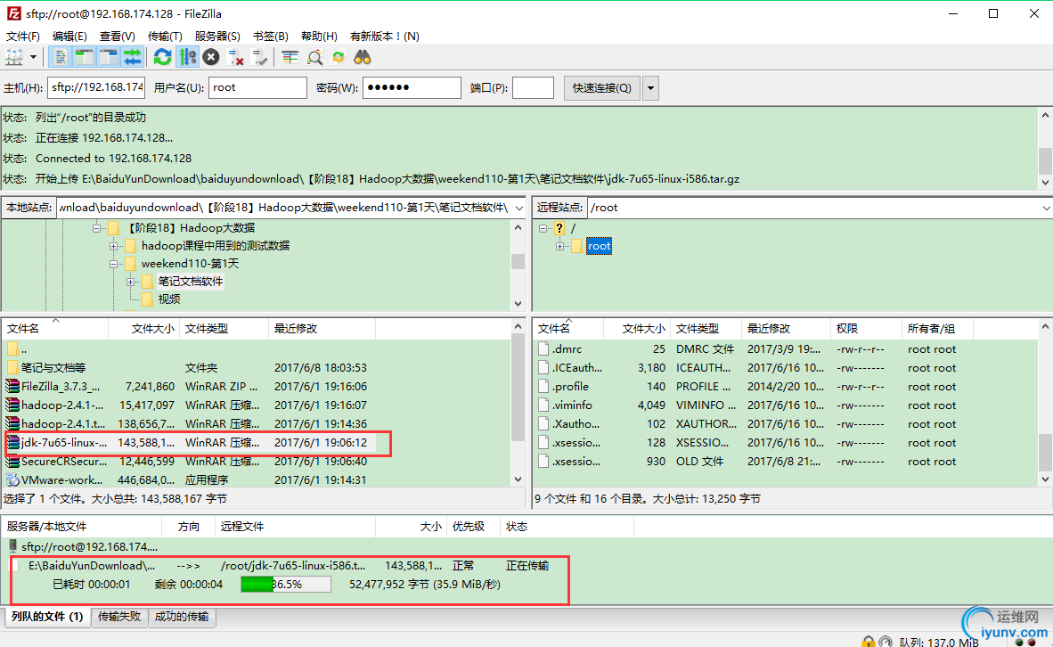Screen dimensions: 1053x647
Task: Select the sftp://root@192.168.174 queue server row
Action: pyautogui.click(x=89, y=547)
